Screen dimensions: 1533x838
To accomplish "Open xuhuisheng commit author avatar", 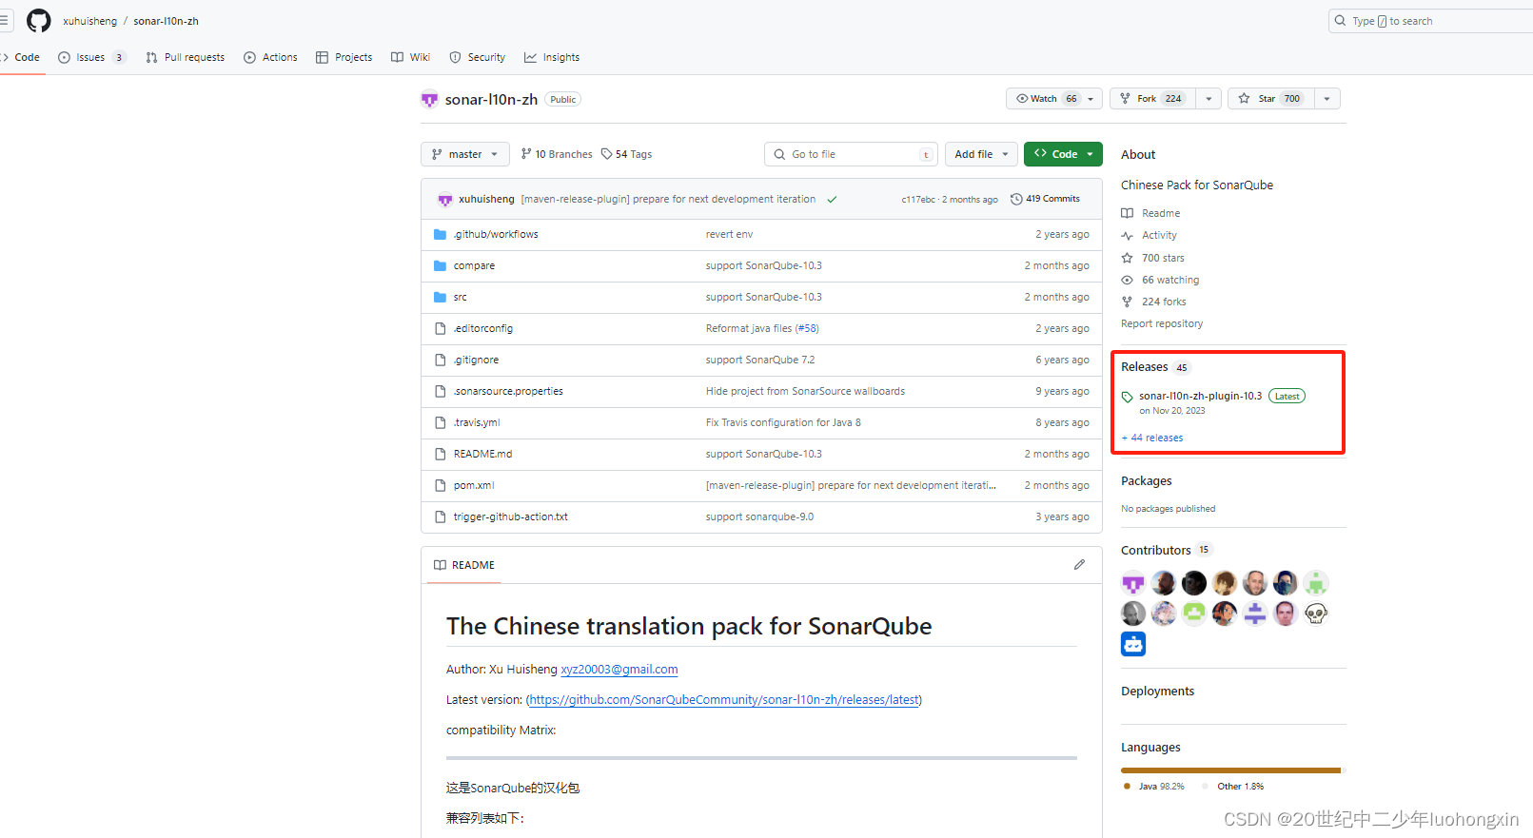I will point(444,200).
